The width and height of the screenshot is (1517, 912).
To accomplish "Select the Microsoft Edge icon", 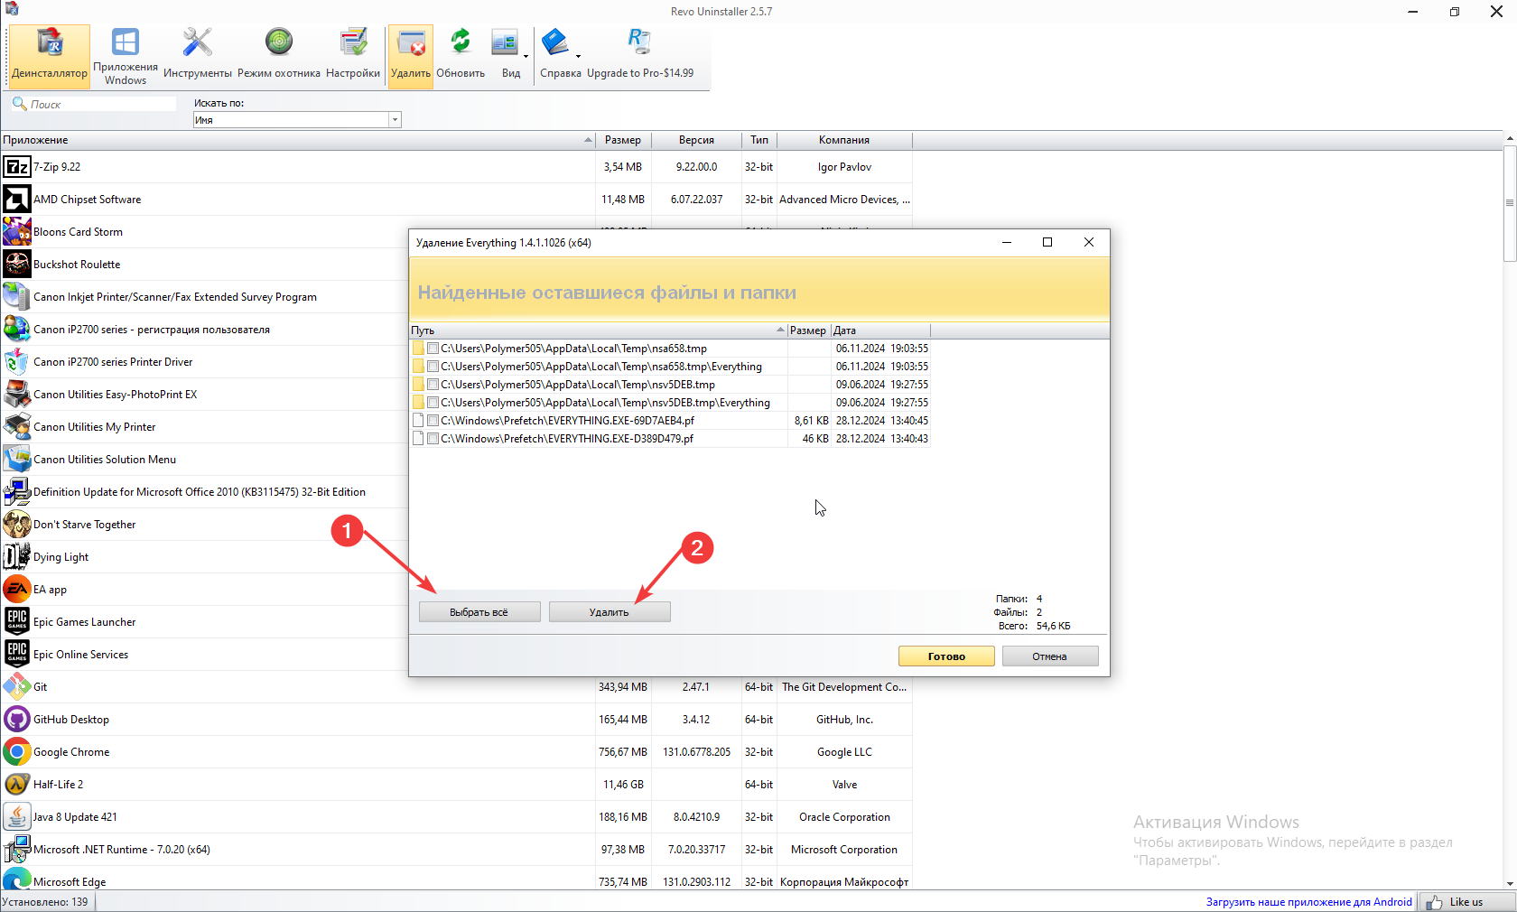I will 16,880.
